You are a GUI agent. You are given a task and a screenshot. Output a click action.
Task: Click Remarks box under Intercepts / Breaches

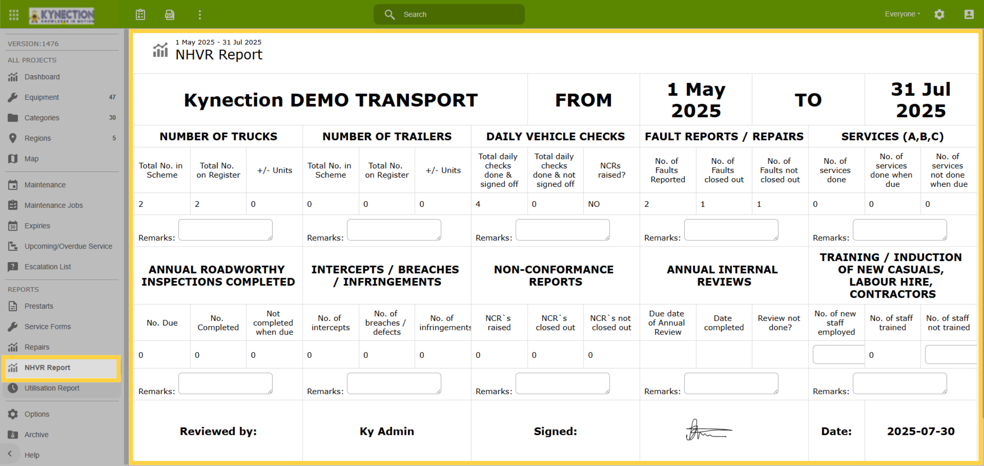tap(394, 383)
